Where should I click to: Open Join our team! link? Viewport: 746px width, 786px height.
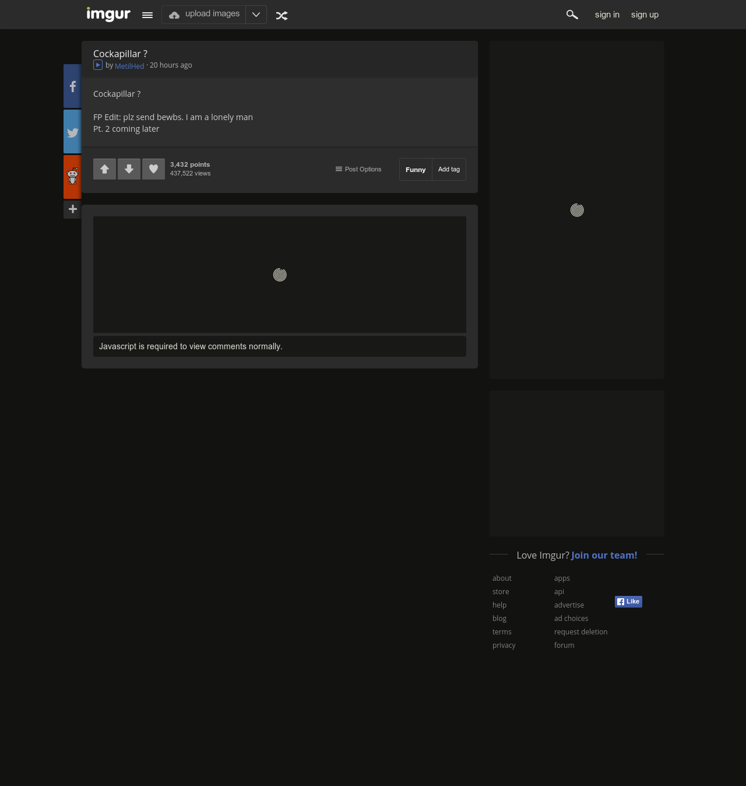[x=604, y=555]
